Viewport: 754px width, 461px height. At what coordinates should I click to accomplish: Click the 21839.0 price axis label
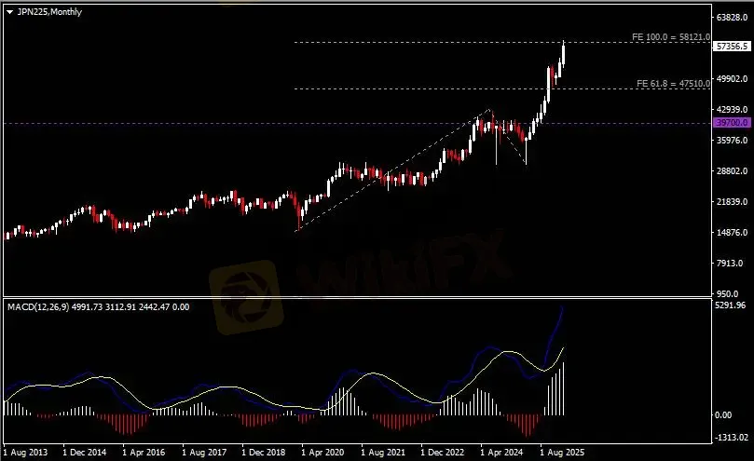coord(732,202)
